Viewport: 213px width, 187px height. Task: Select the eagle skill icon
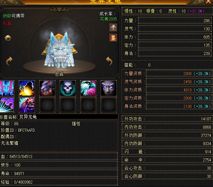pyautogui.click(x=88, y=88)
